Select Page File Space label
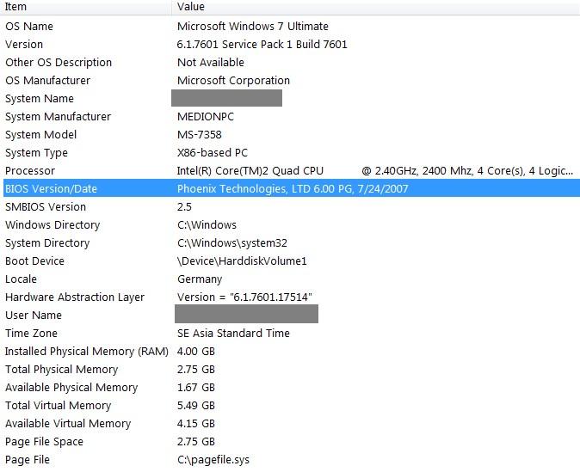Image resolution: width=580 pixels, height=472 pixels. (44, 442)
